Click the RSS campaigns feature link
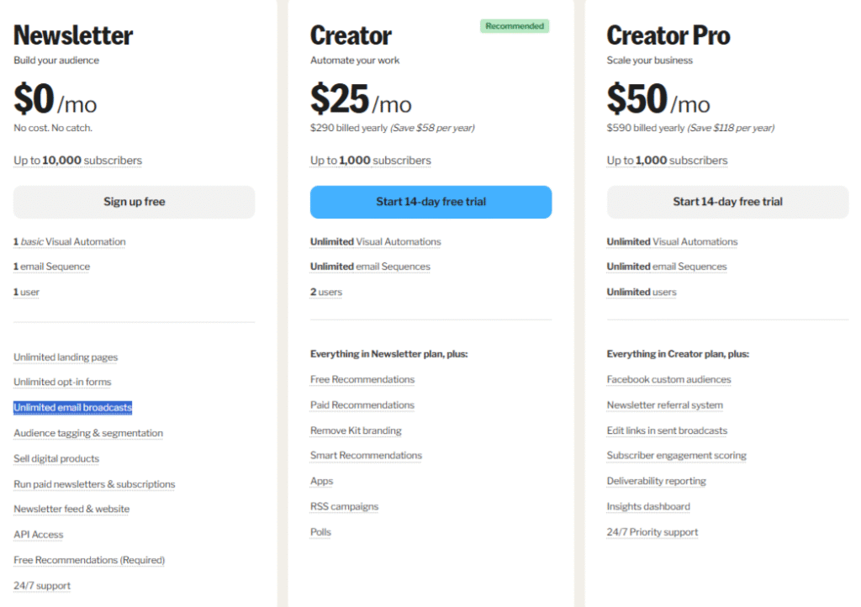This screenshot has width=861, height=607. [x=344, y=506]
